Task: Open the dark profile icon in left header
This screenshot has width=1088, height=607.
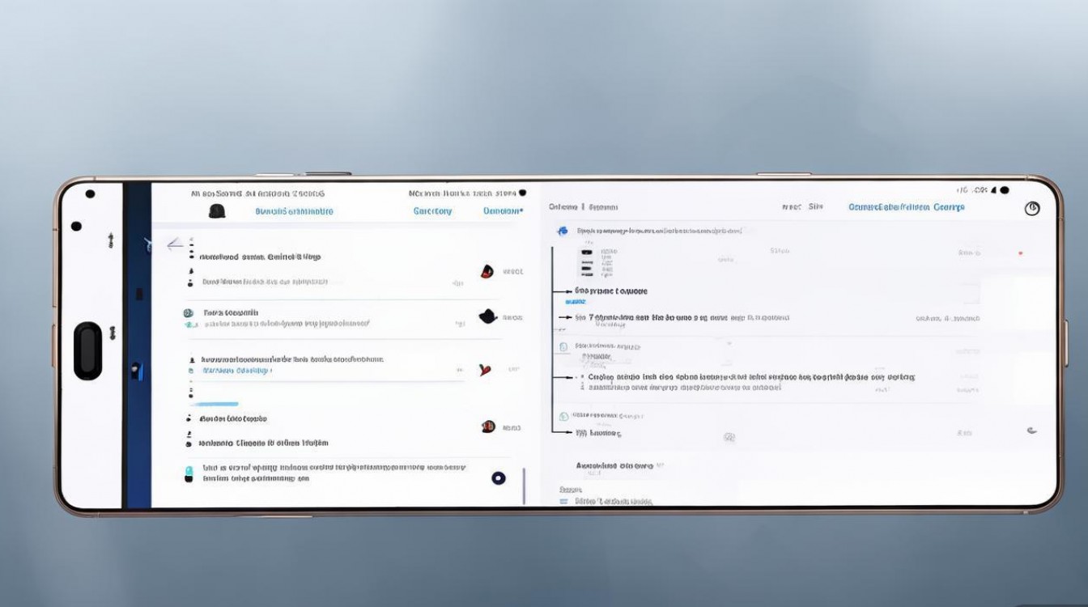Action: 216,211
